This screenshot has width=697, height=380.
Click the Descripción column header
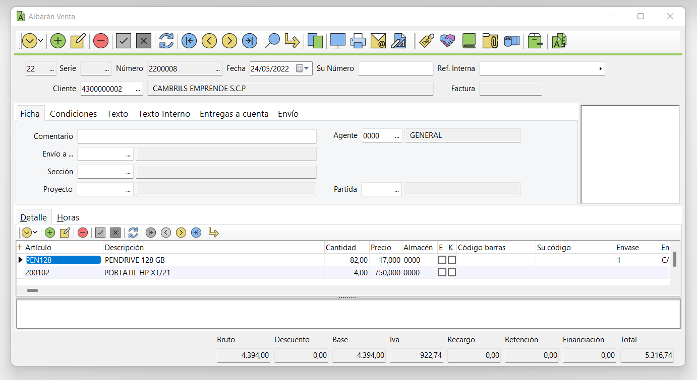click(214, 247)
